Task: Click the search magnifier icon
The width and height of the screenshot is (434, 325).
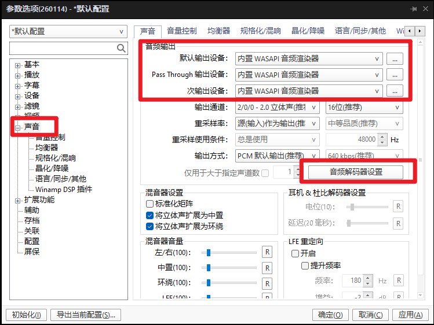Action: click(121, 49)
